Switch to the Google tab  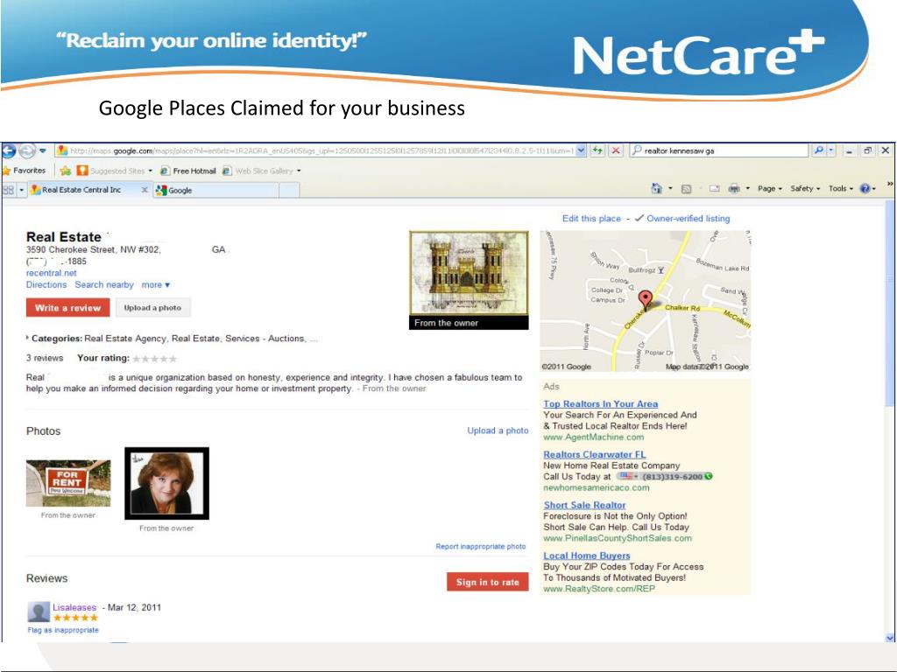pyautogui.click(x=216, y=190)
